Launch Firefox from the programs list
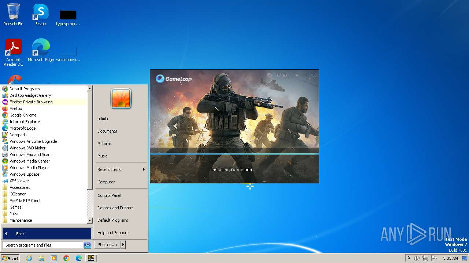The height and width of the screenshot is (263, 469). pos(44,108)
